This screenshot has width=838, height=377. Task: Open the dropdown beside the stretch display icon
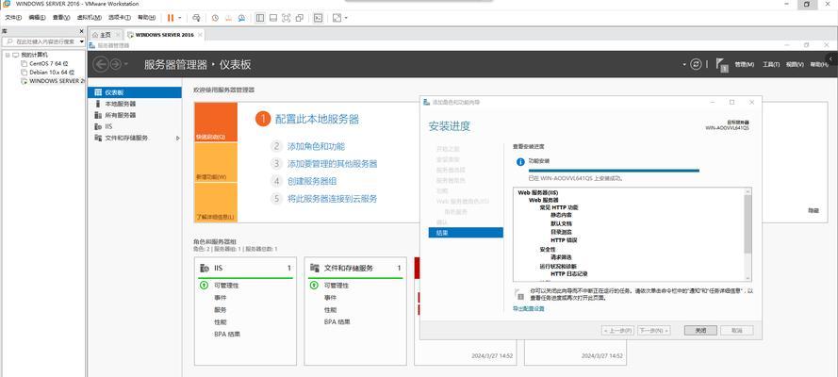coord(346,18)
